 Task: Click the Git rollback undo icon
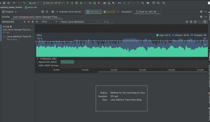pyautogui.click(x=142, y=3)
